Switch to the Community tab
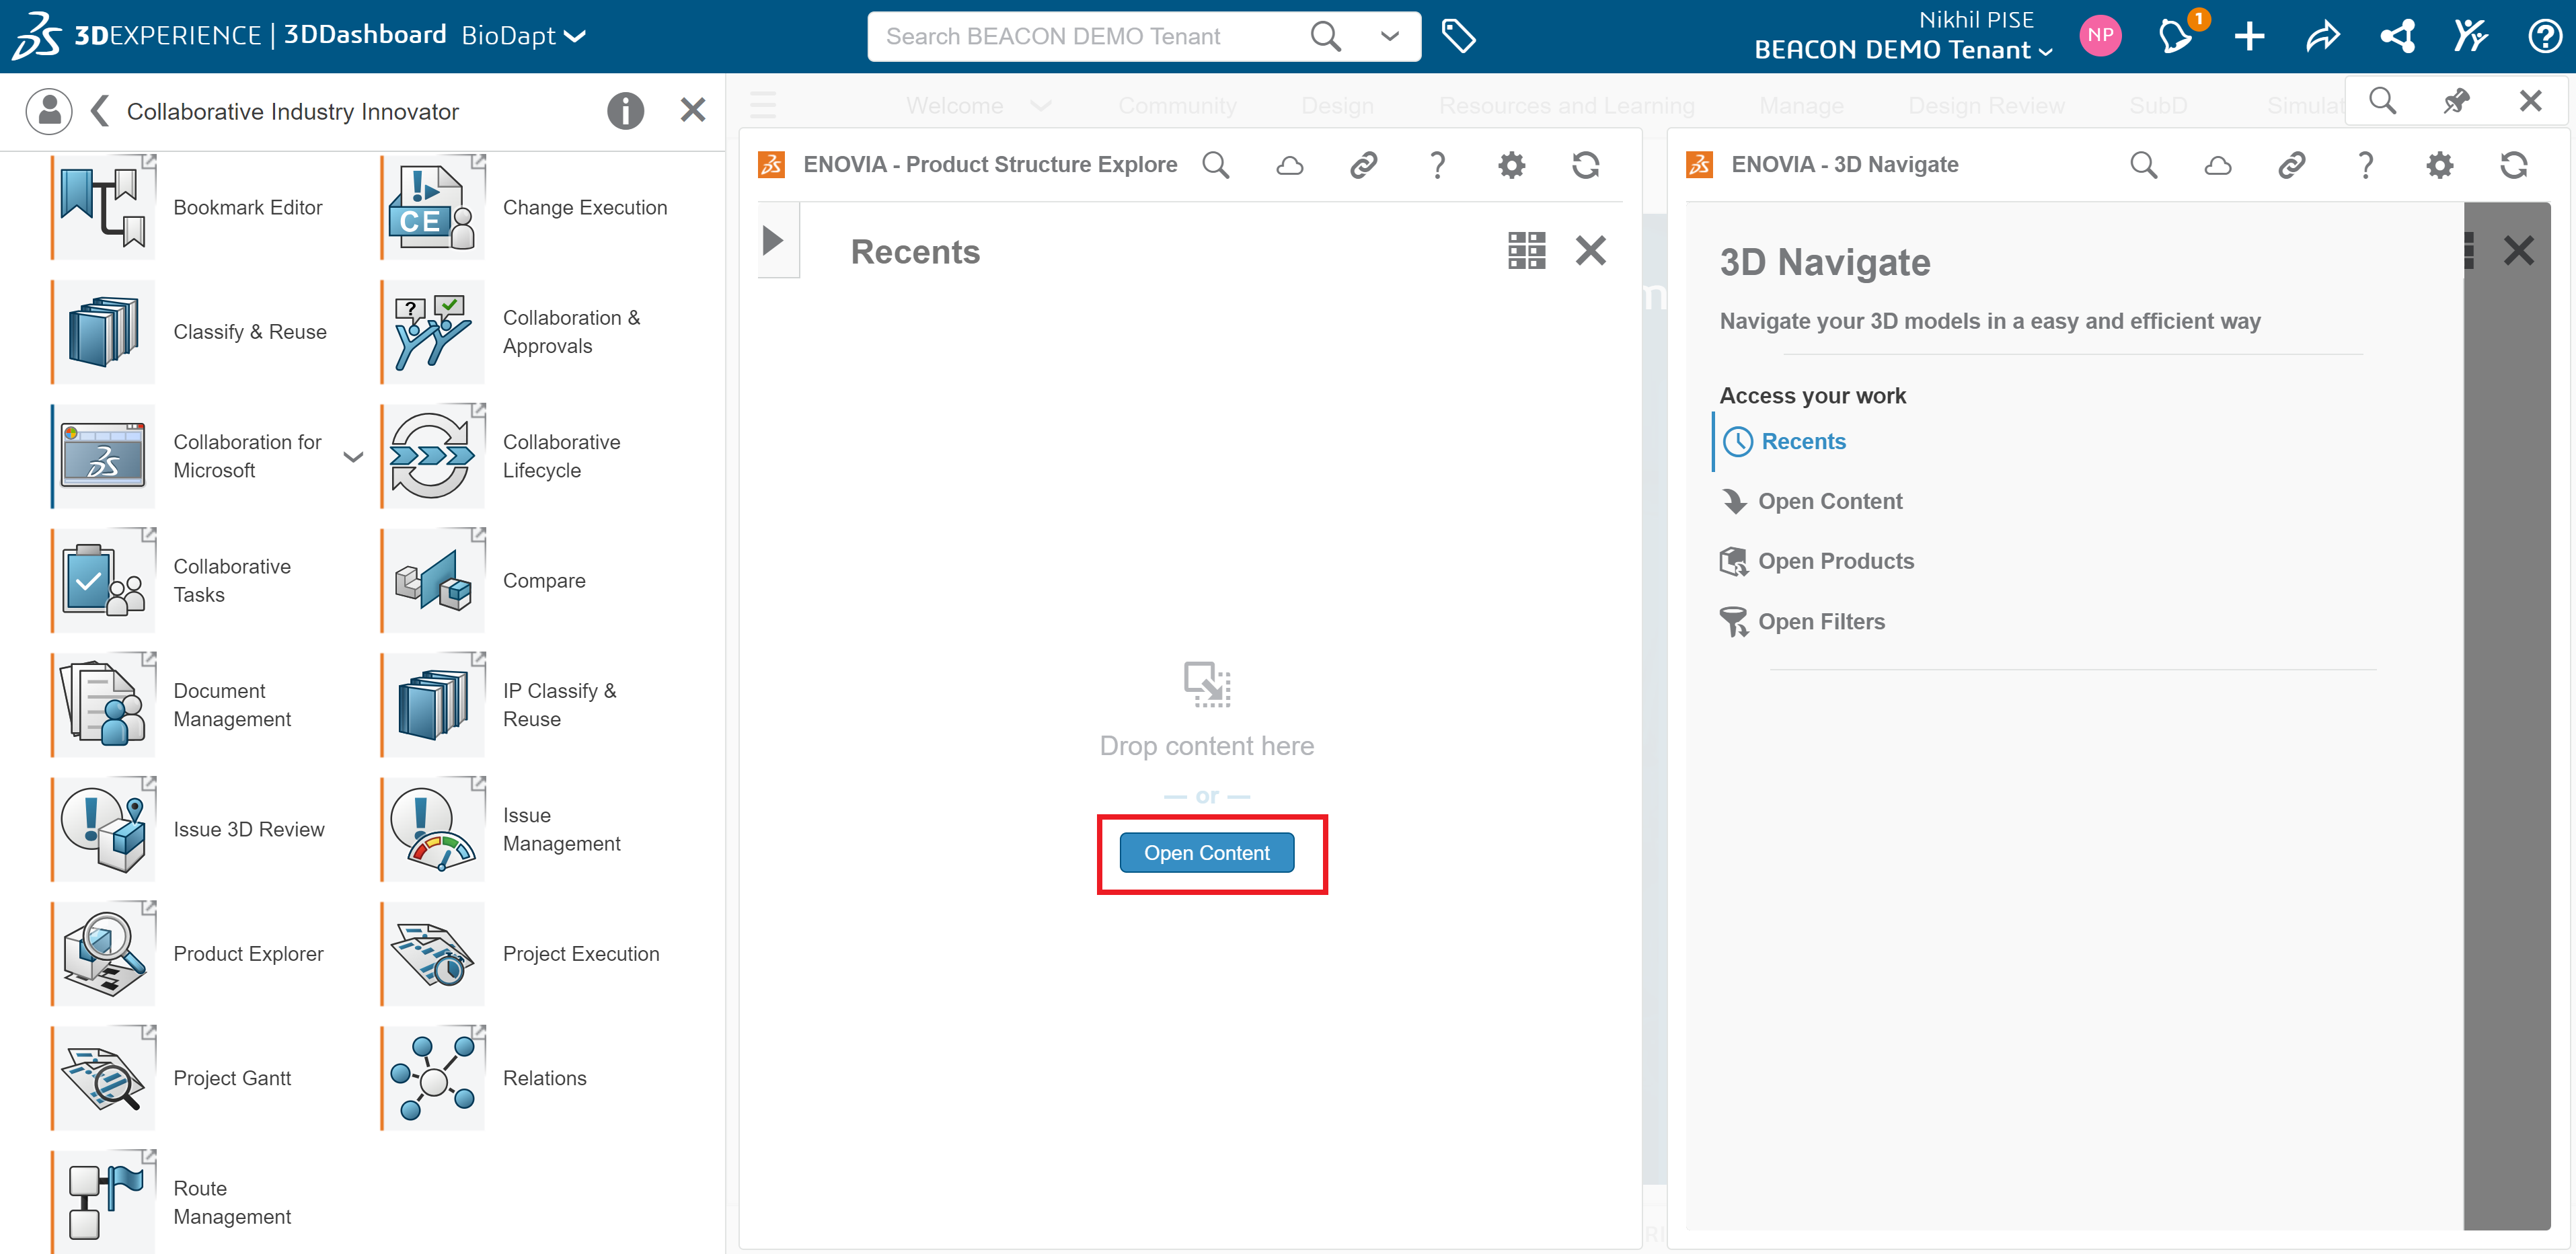The width and height of the screenshot is (2576, 1254). [x=1177, y=105]
